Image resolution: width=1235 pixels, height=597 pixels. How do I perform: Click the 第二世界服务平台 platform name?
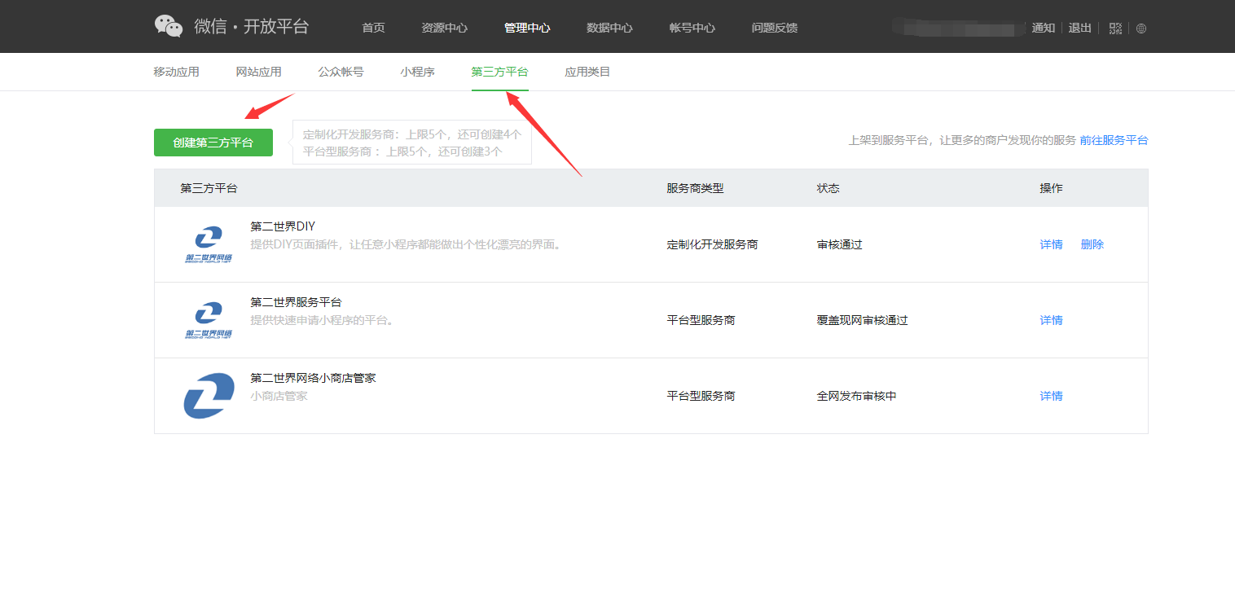296,302
